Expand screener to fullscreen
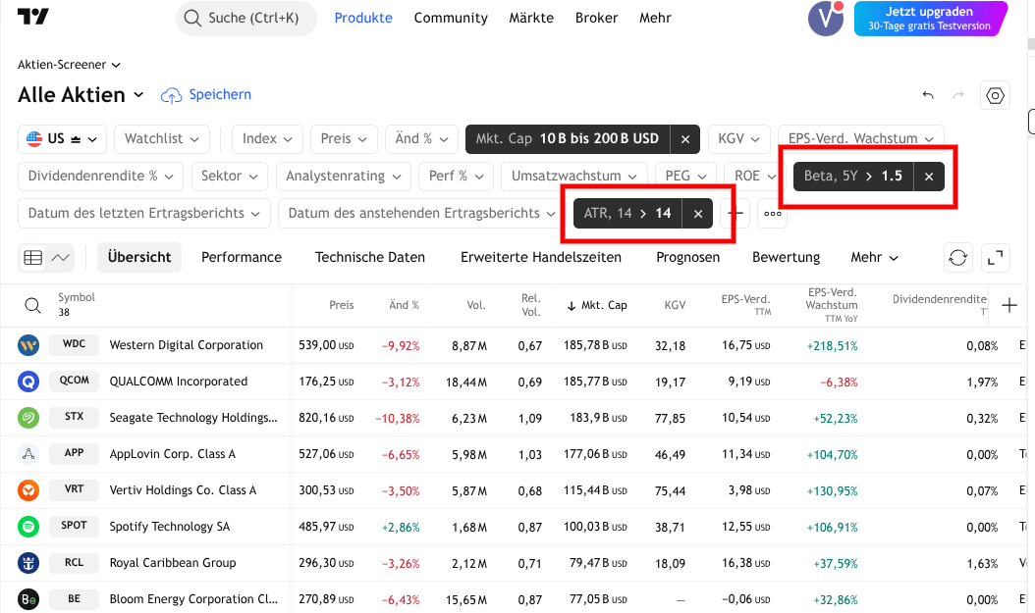Image resolution: width=1035 pixels, height=613 pixels. click(995, 258)
